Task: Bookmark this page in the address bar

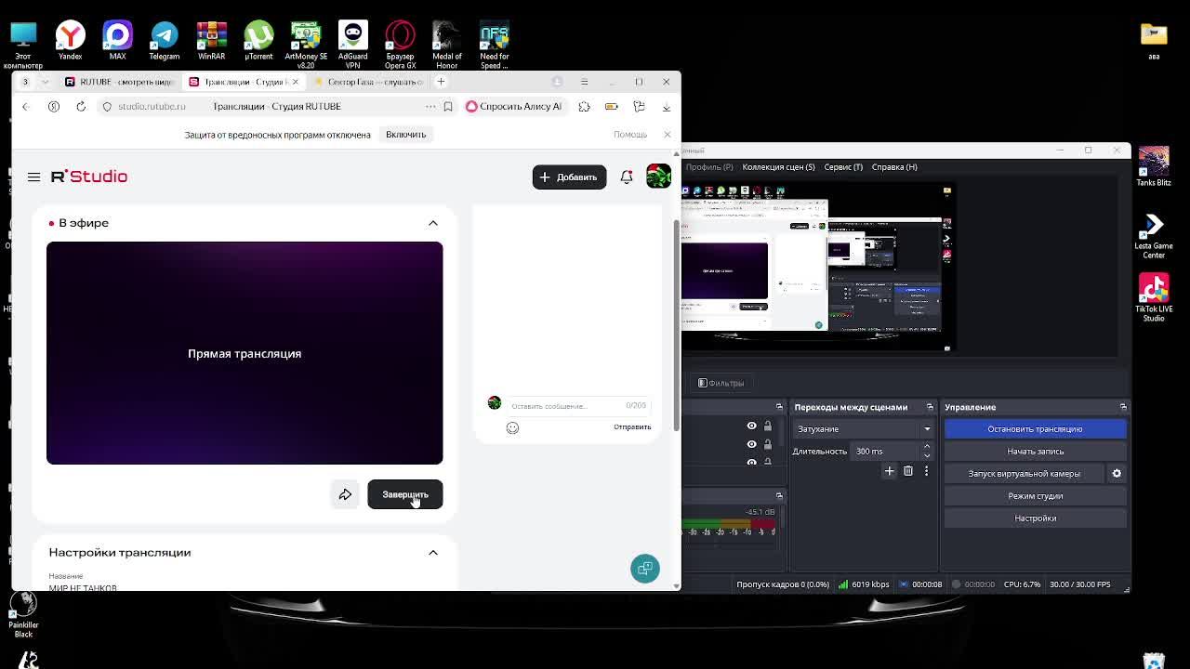Action: tap(448, 107)
